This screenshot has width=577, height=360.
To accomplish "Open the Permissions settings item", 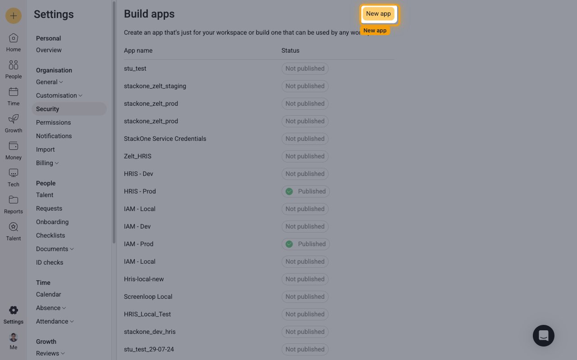I will [53, 122].
